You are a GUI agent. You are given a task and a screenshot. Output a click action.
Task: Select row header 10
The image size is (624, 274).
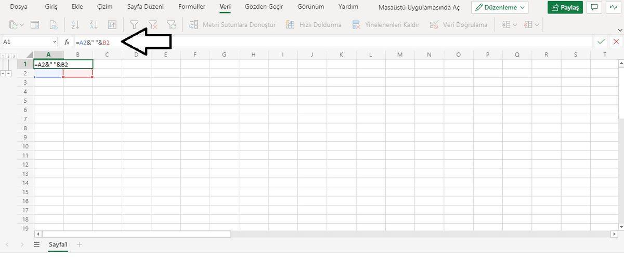tap(25, 146)
